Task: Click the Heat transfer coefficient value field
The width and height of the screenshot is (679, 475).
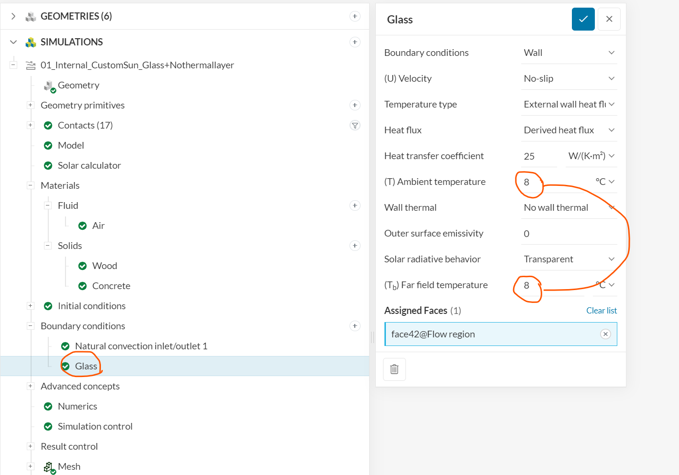Action: click(x=539, y=156)
